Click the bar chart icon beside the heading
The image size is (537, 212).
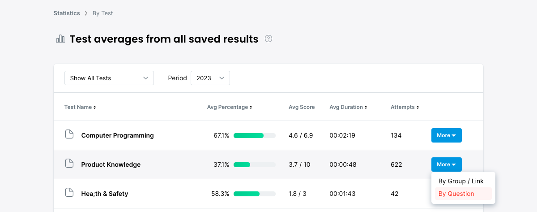click(x=60, y=39)
